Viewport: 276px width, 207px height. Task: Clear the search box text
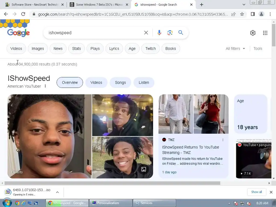point(146,33)
